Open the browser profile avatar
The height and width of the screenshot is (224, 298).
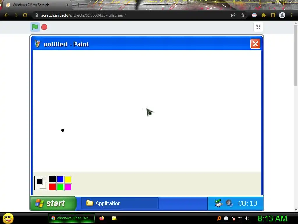pyautogui.click(x=282, y=15)
